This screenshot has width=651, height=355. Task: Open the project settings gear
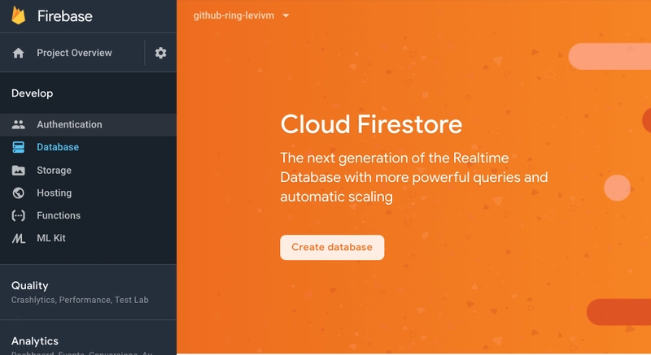160,53
